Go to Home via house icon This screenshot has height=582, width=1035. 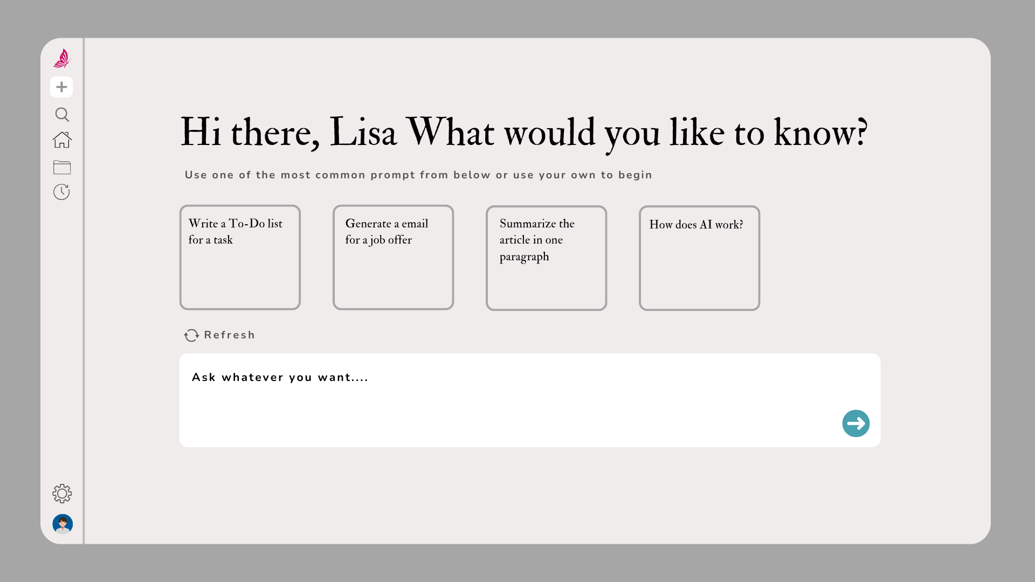(x=62, y=140)
